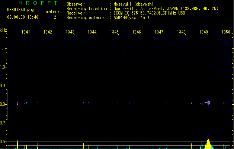Select the file name 08301340.png
The height and width of the screenshot is (149, 234).
20,10
